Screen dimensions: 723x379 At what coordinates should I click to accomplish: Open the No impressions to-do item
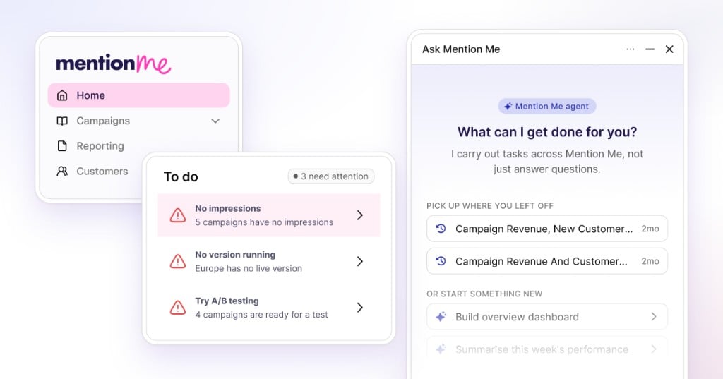tap(269, 215)
